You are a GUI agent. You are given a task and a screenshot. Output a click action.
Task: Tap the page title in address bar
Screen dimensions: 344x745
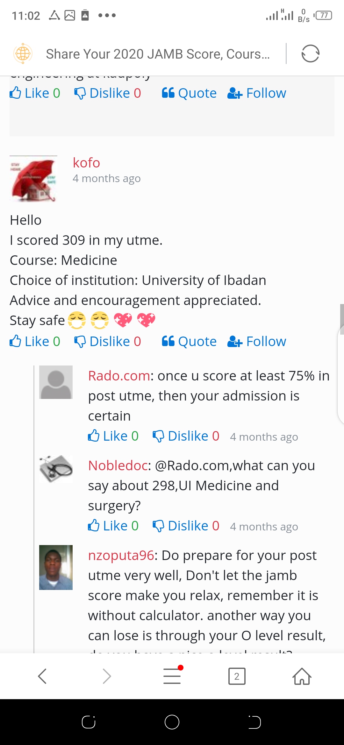pos(158,54)
